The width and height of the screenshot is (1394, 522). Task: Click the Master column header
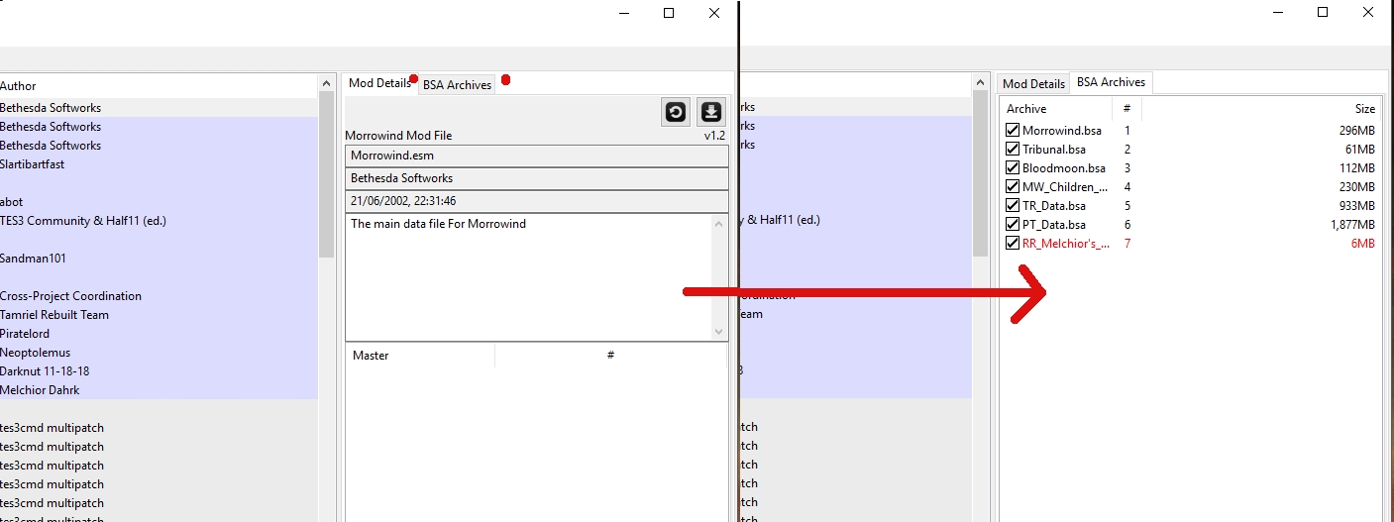point(371,356)
